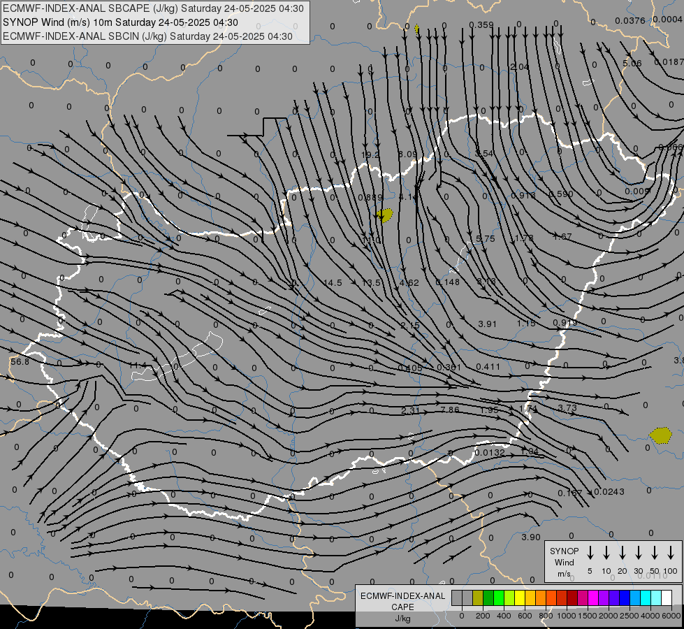Click the map value 19.2
This screenshot has height=629, width=684.
click(x=370, y=155)
